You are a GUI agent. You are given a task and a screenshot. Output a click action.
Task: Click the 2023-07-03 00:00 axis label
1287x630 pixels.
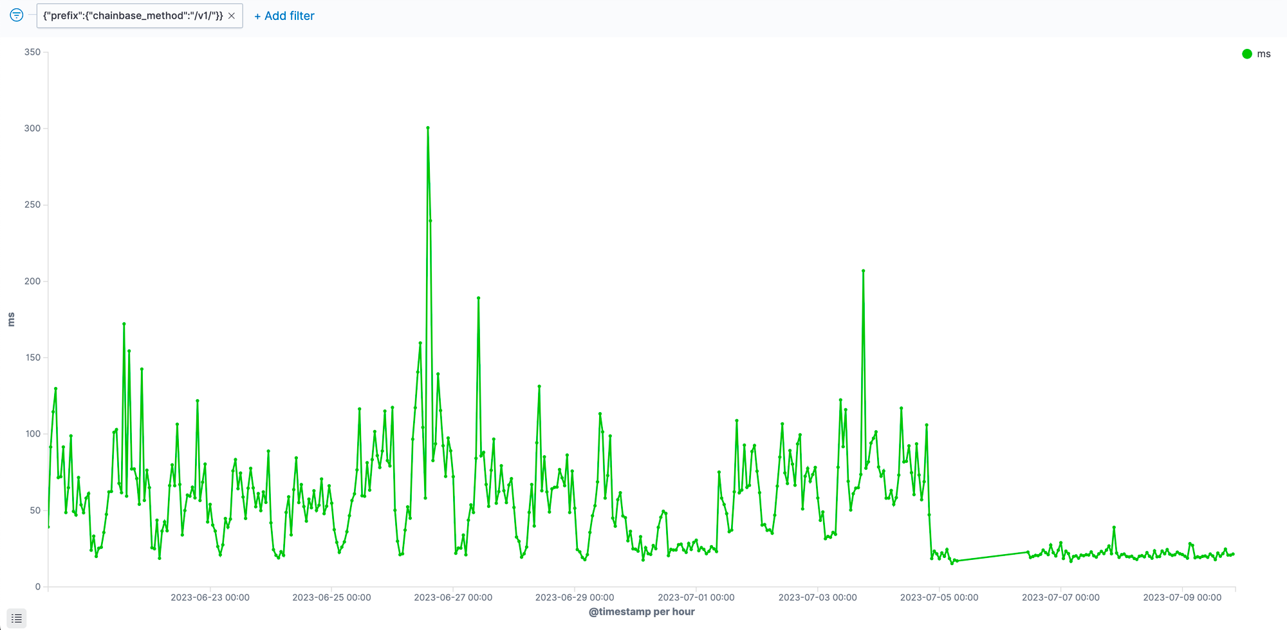pyautogui.click(x=817, y=597)
